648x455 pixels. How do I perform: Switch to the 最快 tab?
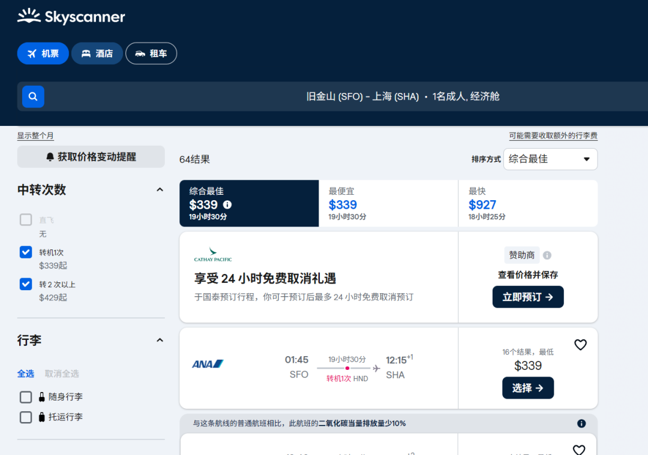tap(527, 203)
